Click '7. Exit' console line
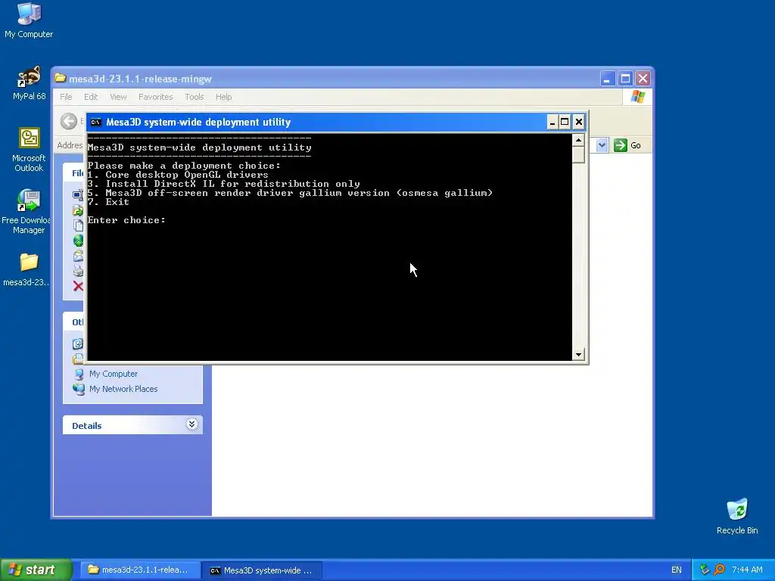Screen dimensions: 775x581 (x=108, y=202)
